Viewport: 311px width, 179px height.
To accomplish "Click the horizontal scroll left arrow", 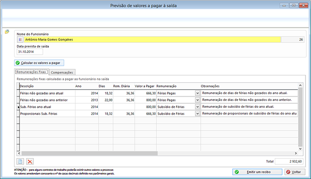I will point(19,153).
